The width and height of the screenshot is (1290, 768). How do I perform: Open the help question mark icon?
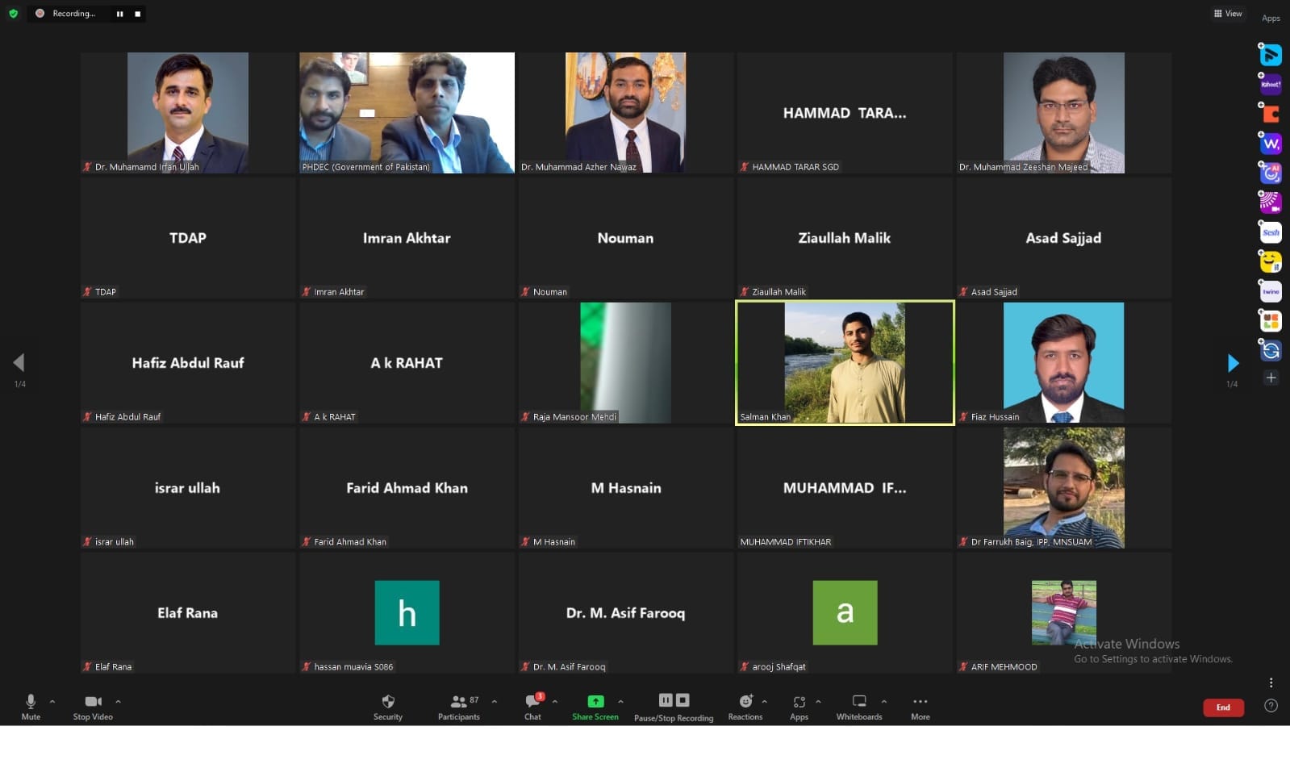pos(1271,706)
